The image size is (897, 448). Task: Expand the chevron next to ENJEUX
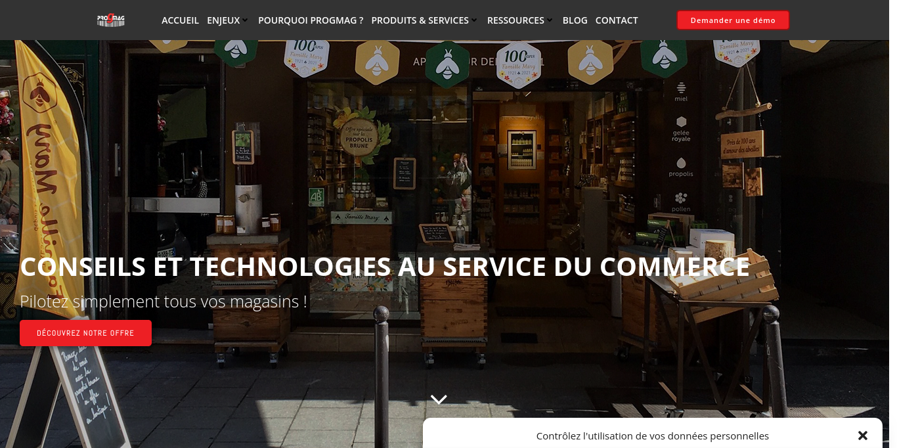[245, 20]
